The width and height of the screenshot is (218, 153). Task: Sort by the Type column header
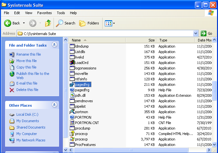pyautogui.click(x=176, y=40)
